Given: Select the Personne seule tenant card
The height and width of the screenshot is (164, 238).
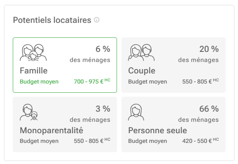Looking at the screenshot, I should pos(173,124).
